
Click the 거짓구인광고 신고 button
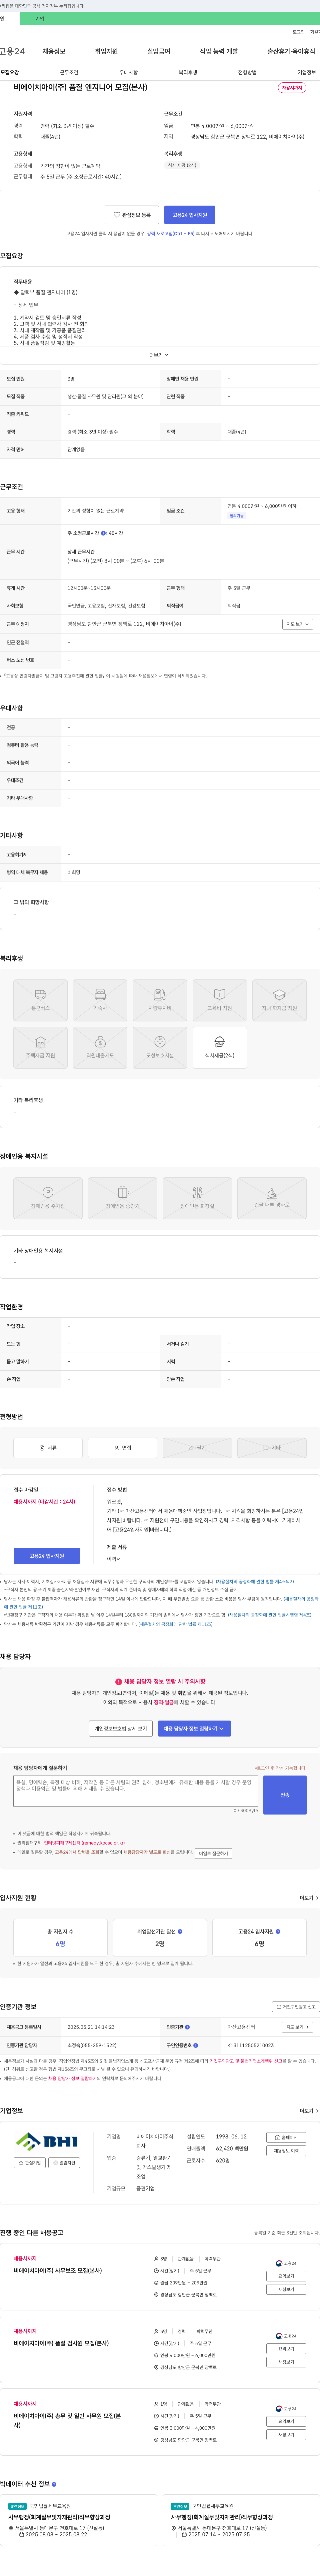(296, 2007)
